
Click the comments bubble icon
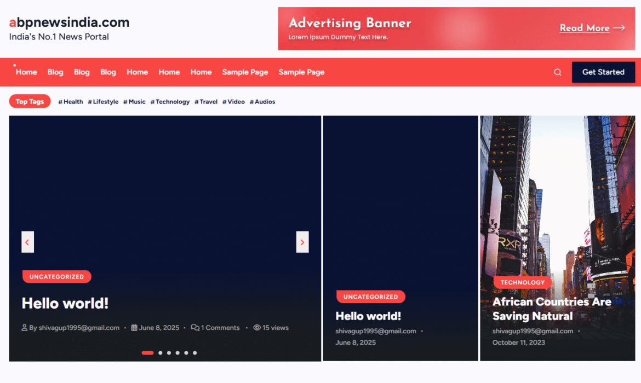(195, 328)
